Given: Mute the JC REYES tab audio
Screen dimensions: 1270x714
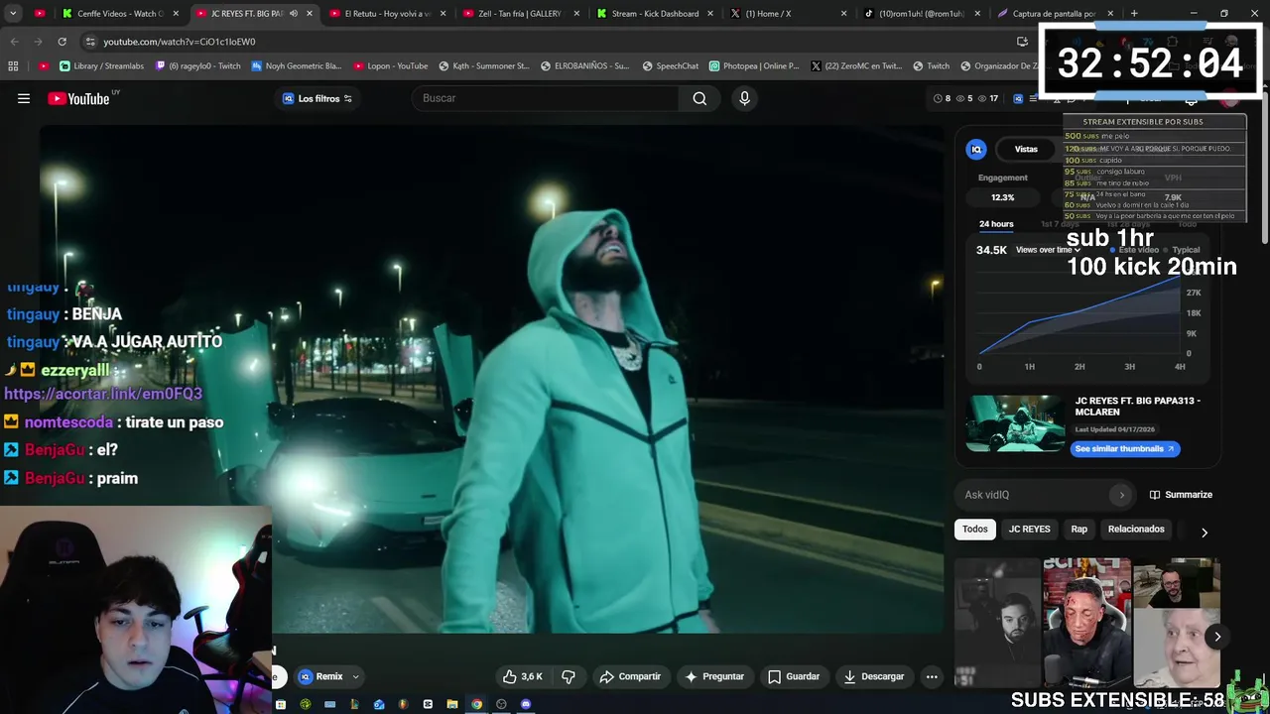Looking at the screenshot, I should click(x=293, y=14).
